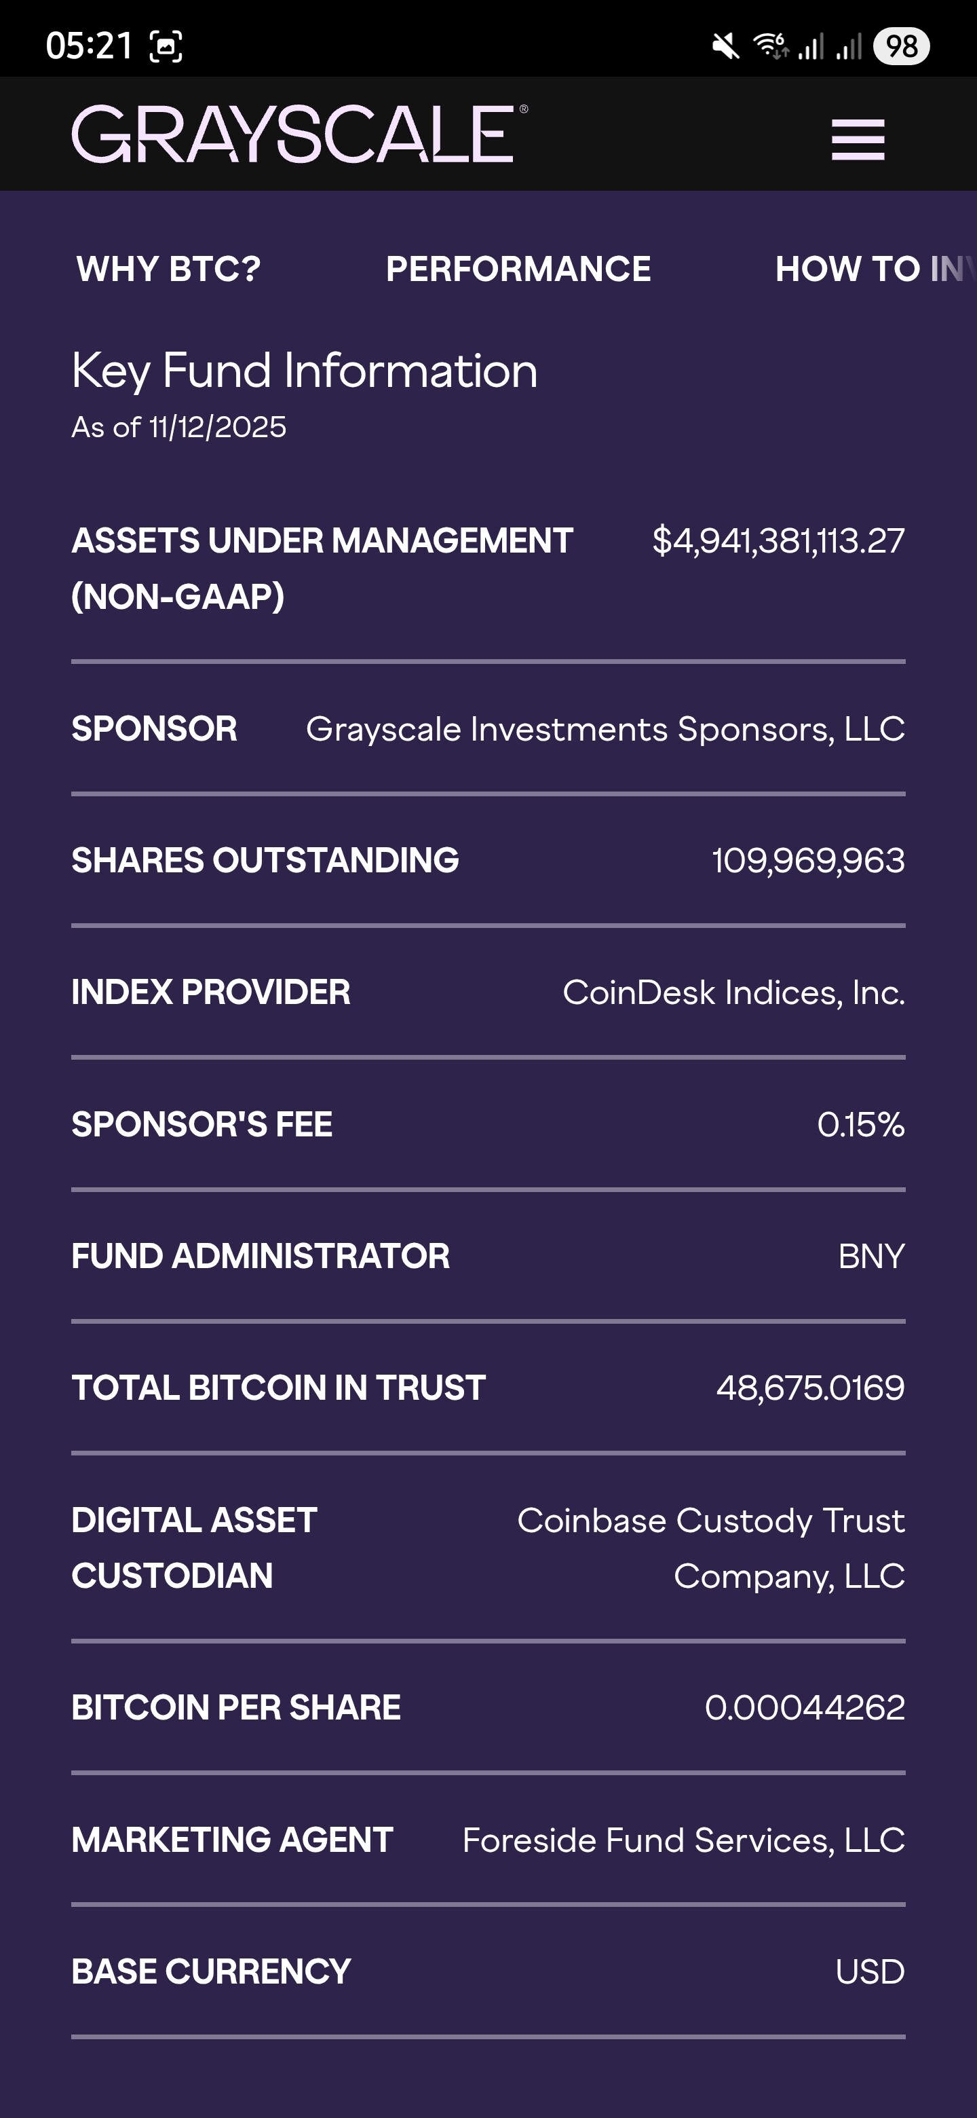Switch to the PERFORMANCE tab
977x2118 pixels.
518,269
